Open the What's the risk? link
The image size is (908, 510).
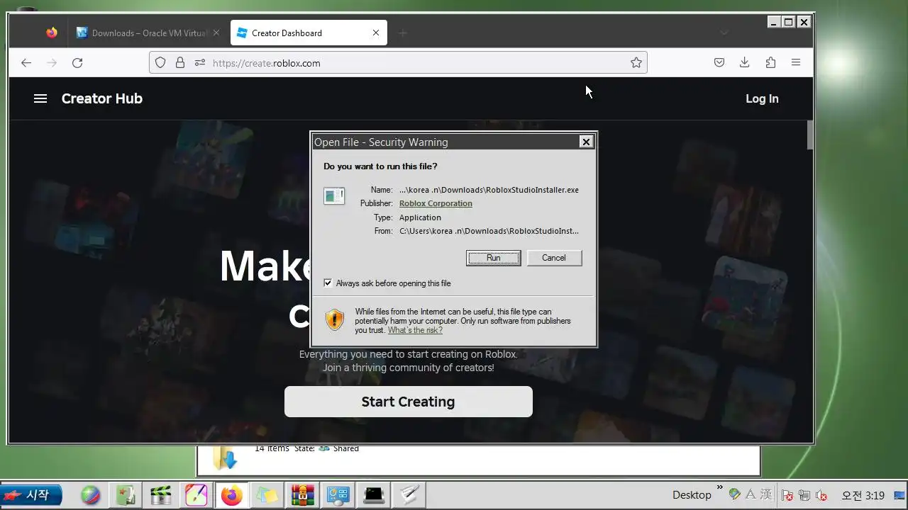[x=415, y=330]
